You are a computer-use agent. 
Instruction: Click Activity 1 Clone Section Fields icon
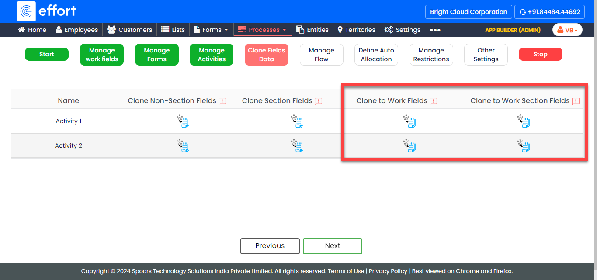tap(297, 121)
